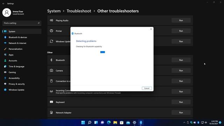Viewport: 224px width, 126px height.
Task: Open Accounts in the sidebar
Action: coord(22,61)
